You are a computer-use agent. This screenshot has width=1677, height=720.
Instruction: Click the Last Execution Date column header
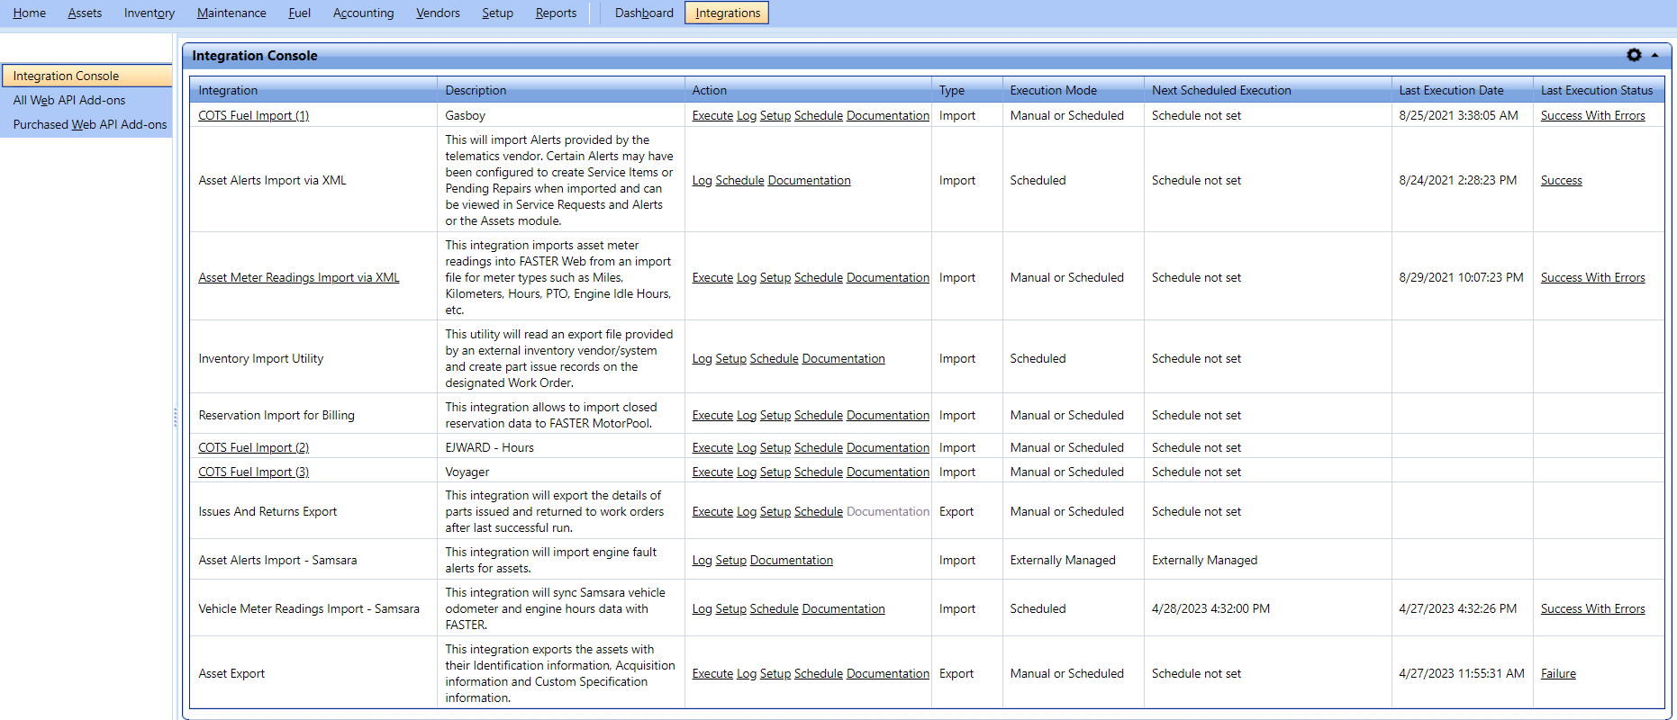[x=1462, y=90]
